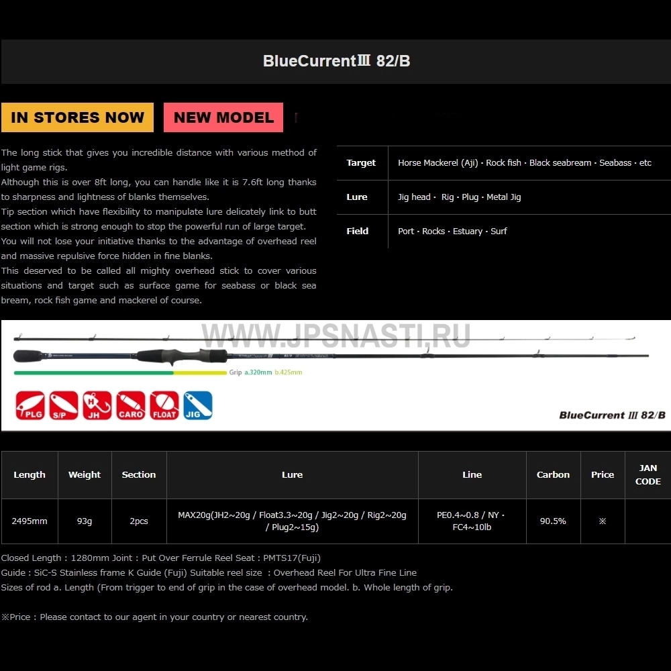
Task: Click the 'Closed Length : 1280mm' line
Action: (x=160, y=558)
